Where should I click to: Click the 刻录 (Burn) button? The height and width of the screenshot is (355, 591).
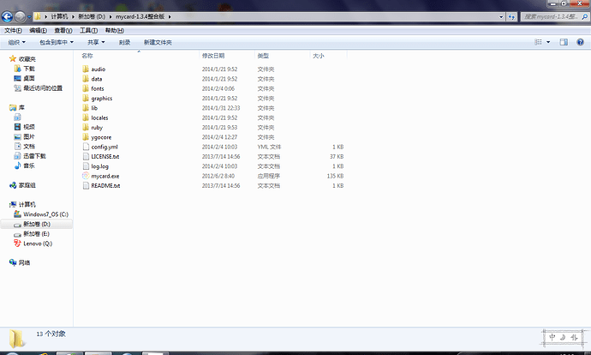point(125,41)
